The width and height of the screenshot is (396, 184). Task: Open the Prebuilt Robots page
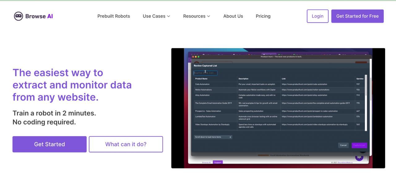pos(114,16)
